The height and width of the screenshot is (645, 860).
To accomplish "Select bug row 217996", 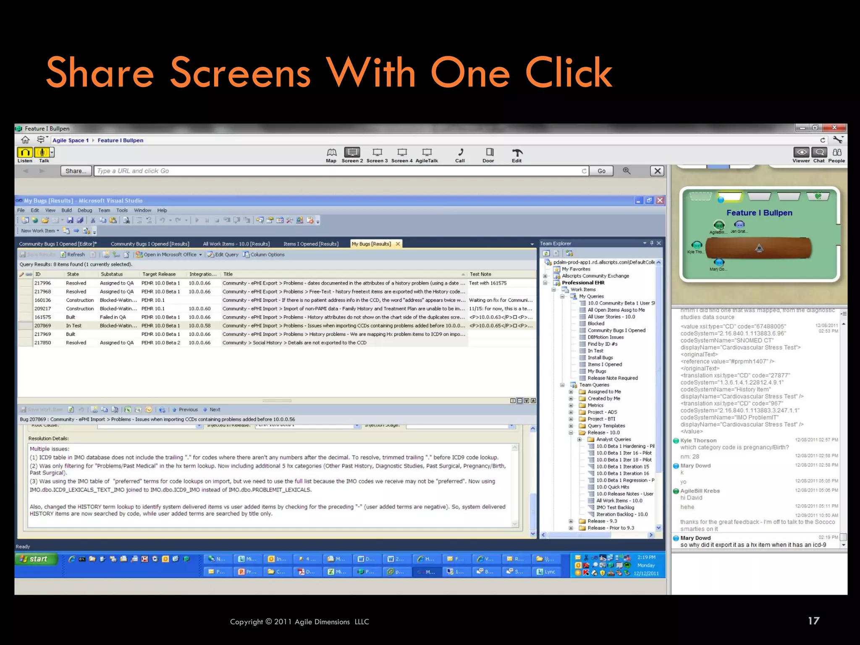I will coord(277,283).
